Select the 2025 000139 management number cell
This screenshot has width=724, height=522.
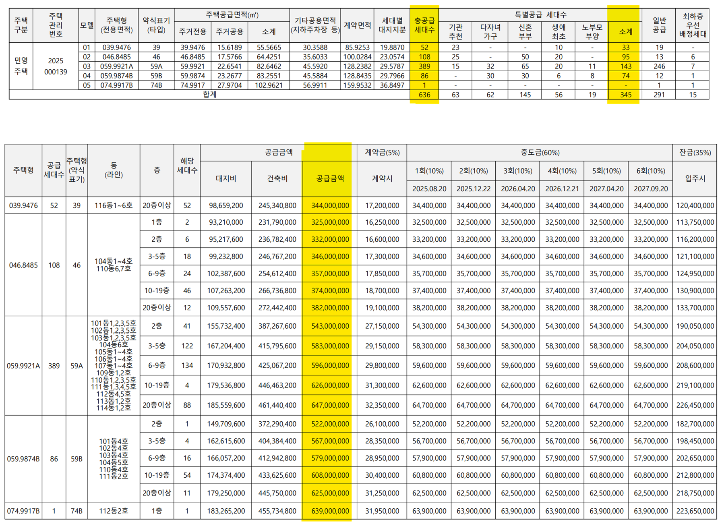56,66
